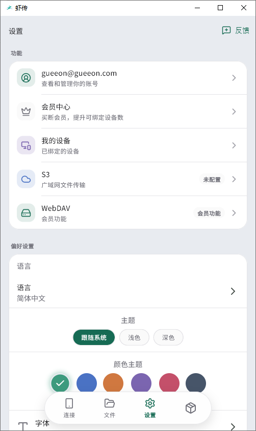The image size is (256, 431).
Task: Select the 浅色 light theme
Action: (134, 337)
